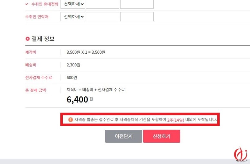
Task: Click the 결제 정보 section heading
Action: [x=43, y=39]
